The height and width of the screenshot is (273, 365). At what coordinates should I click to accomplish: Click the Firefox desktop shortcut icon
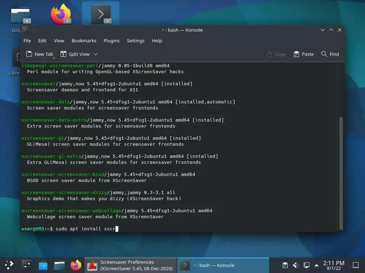[61, 14]
